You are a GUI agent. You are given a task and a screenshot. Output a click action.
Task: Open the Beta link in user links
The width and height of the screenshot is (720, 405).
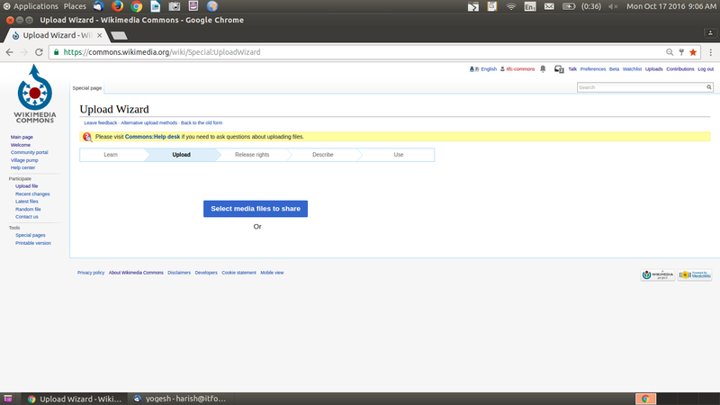coord(614,69)
